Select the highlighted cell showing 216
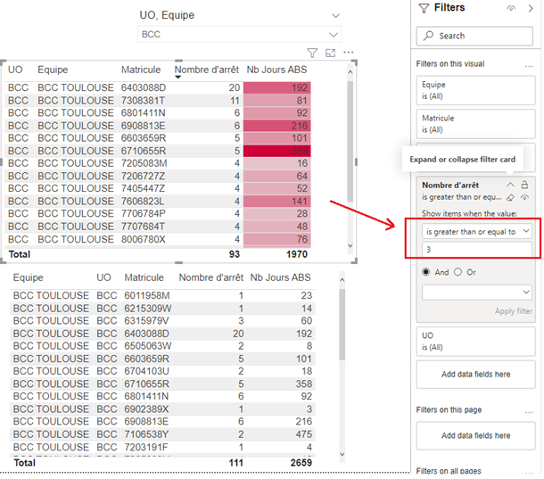Screen dimensions: 544x479 276,126
